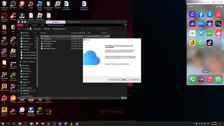Open WhatsApp Business in the phone dock
This screenshot has height=126, width=224.
[218, 79]
